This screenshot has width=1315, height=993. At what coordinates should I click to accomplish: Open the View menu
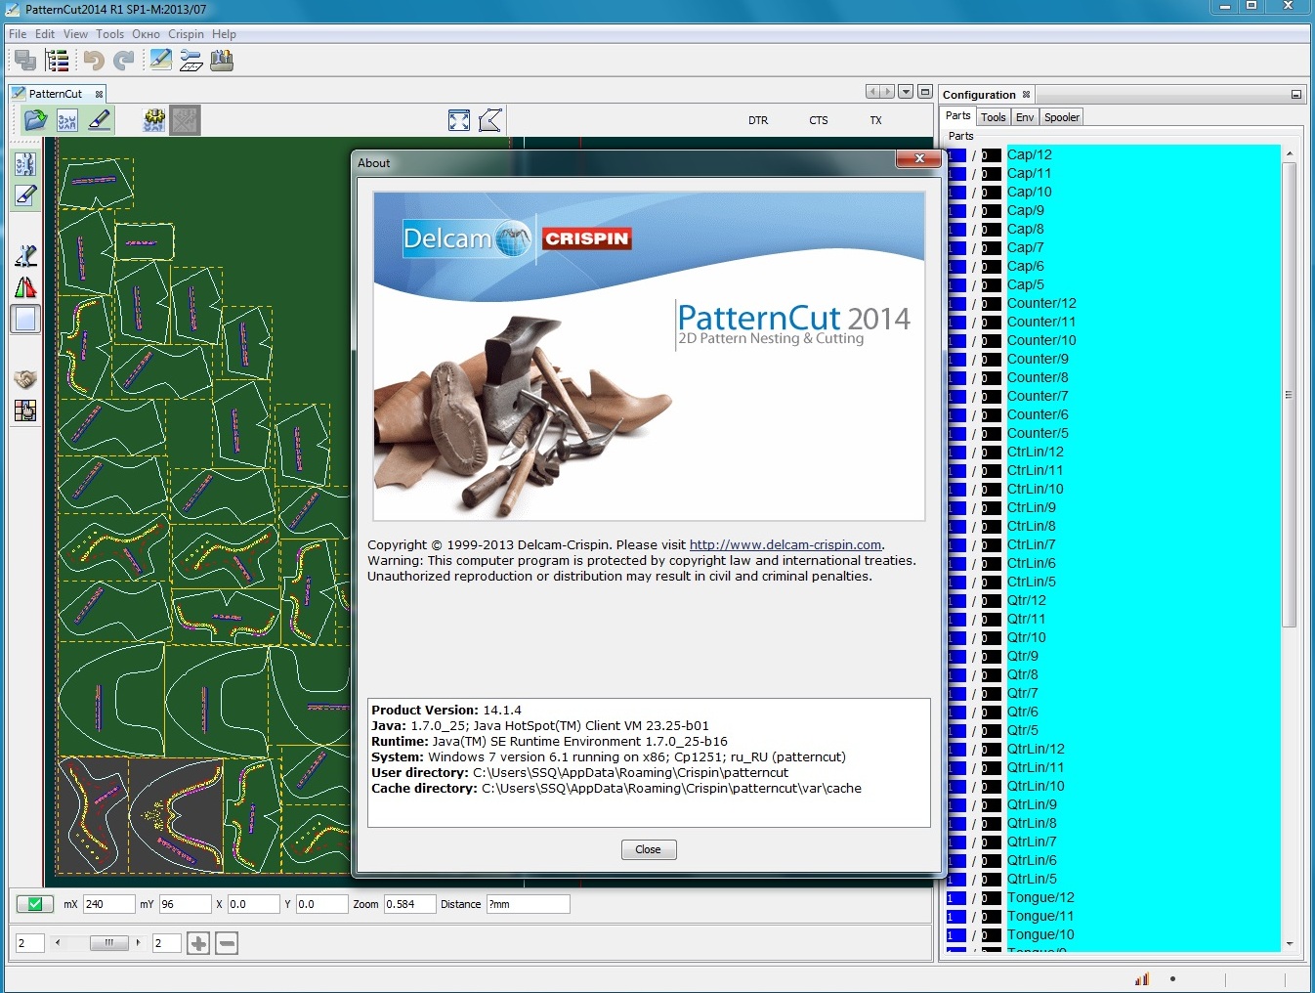[x=75, y=34]
